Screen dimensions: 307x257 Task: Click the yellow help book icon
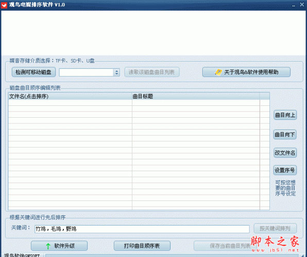218,72
